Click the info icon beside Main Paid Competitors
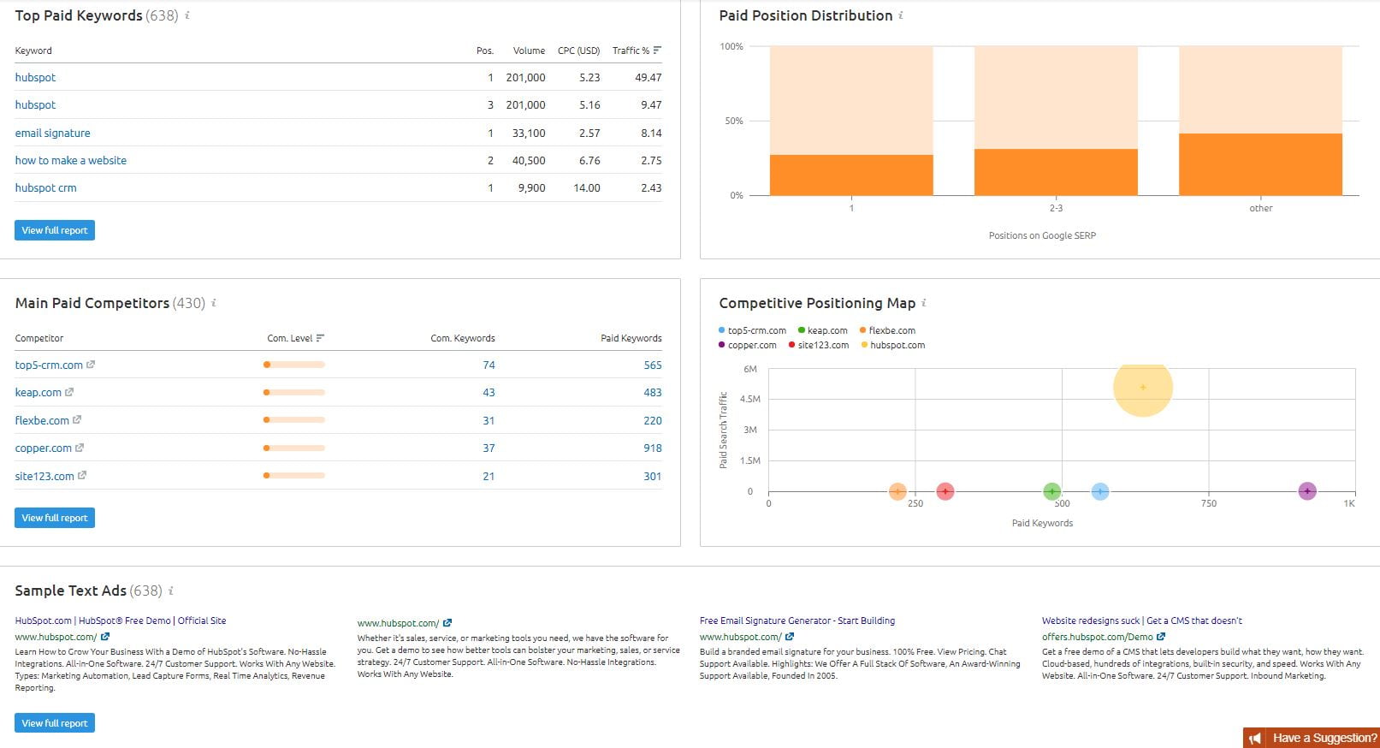This screenshot has width=1380, height=748. 213,303
